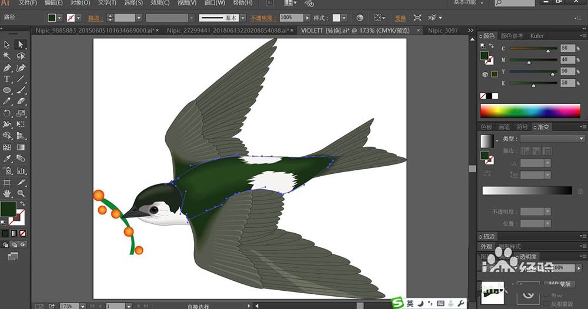Select the Paintbrush tool

point(21,90)
